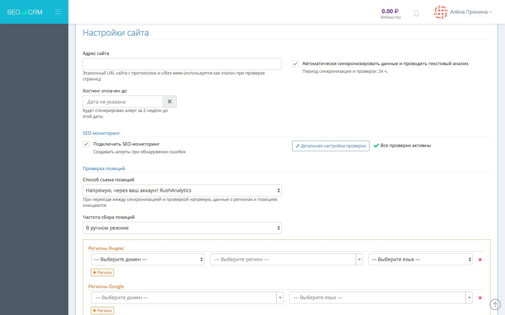The height and width of the screenshot is (315, 505).
Task: Disable the Подключить SEO-мониторинг checkbox
Action: click(86, 144)
